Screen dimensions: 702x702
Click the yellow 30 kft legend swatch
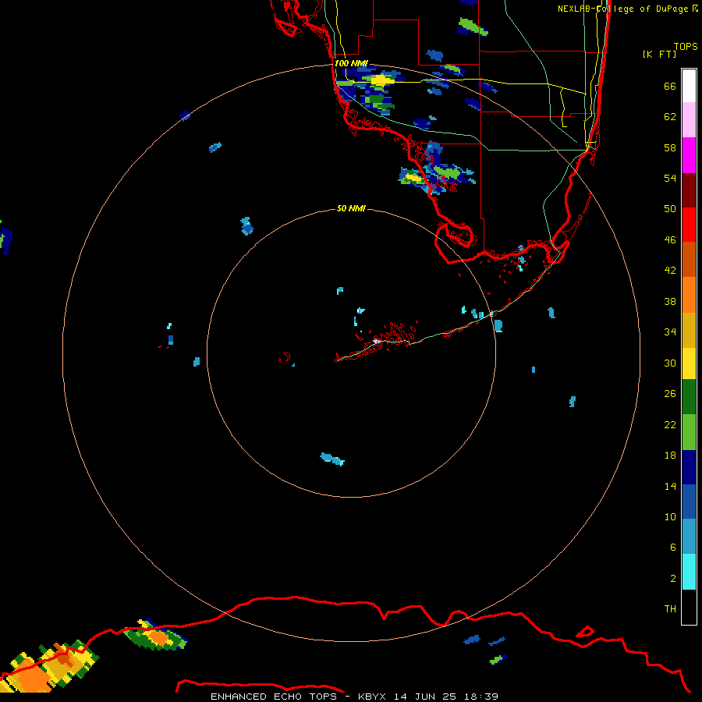pyautogui.click(x=689, y=363)
